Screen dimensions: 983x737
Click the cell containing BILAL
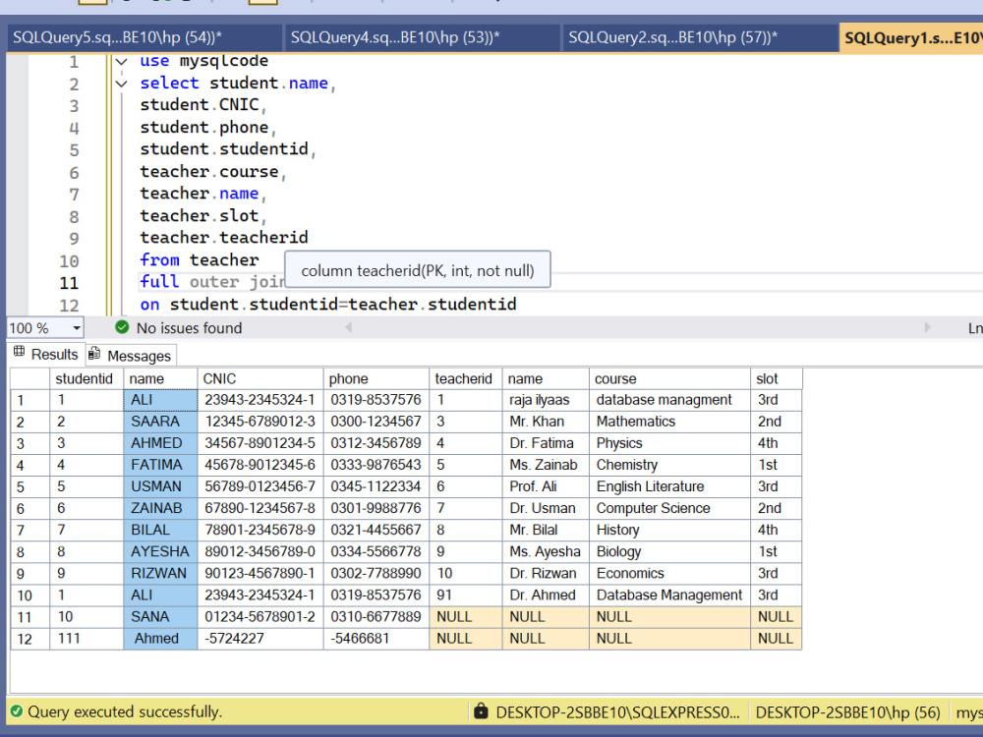160,531
